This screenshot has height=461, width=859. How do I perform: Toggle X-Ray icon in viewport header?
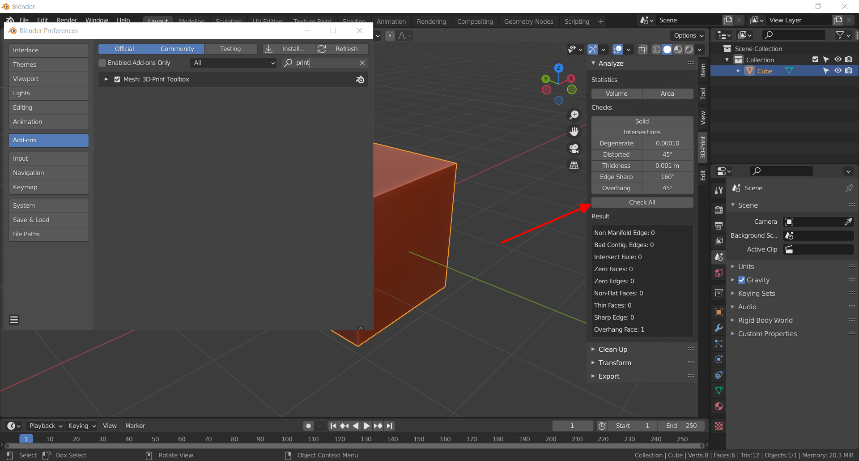[642, 49]
